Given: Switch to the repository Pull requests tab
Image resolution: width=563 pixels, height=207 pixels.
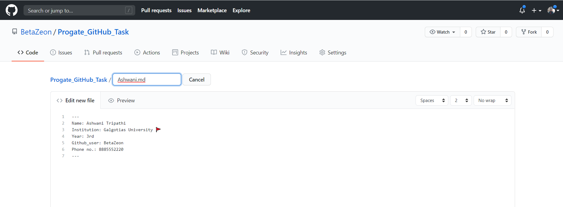Looking at the screenshot, I should tap(103, 52).
